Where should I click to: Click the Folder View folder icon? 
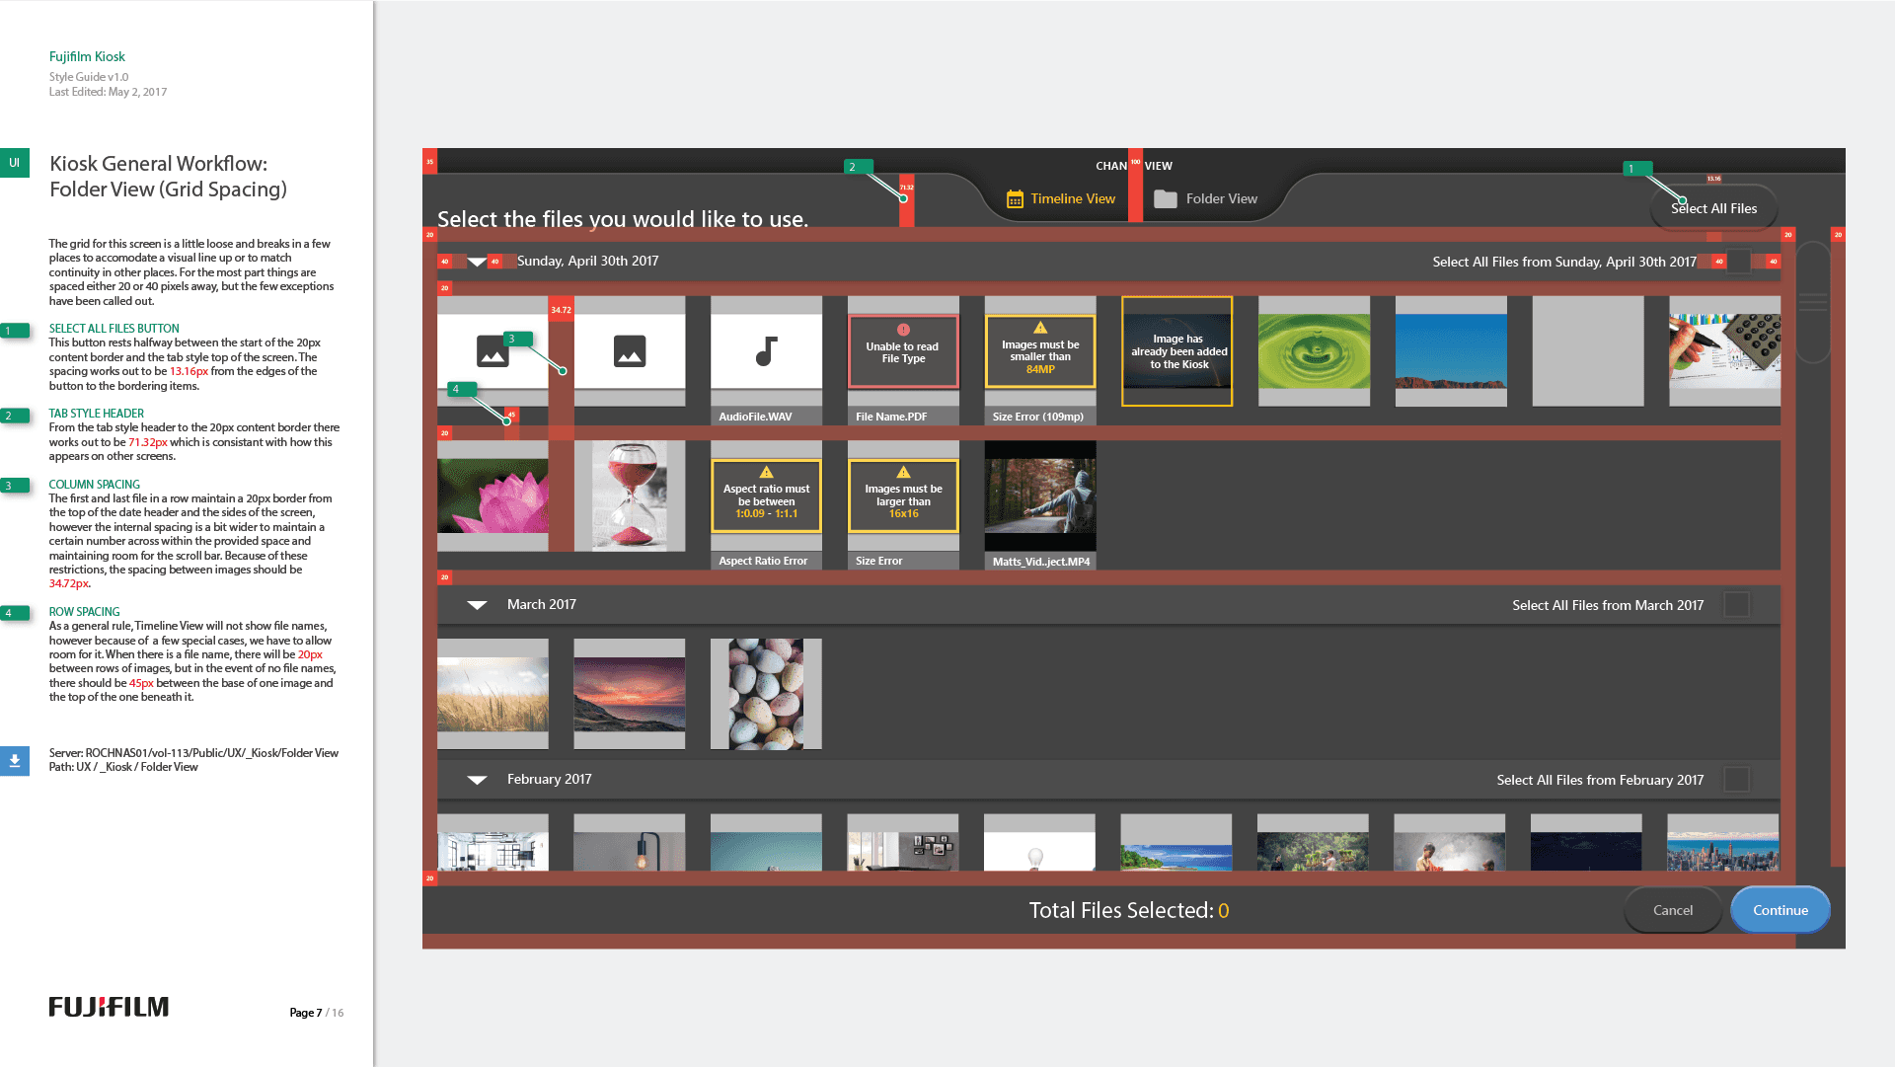point(1166,199)
